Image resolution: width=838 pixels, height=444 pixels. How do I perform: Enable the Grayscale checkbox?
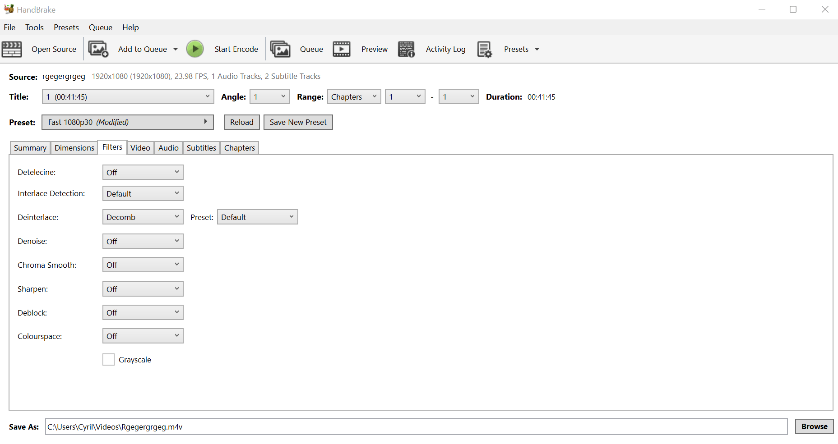point(108,359)
